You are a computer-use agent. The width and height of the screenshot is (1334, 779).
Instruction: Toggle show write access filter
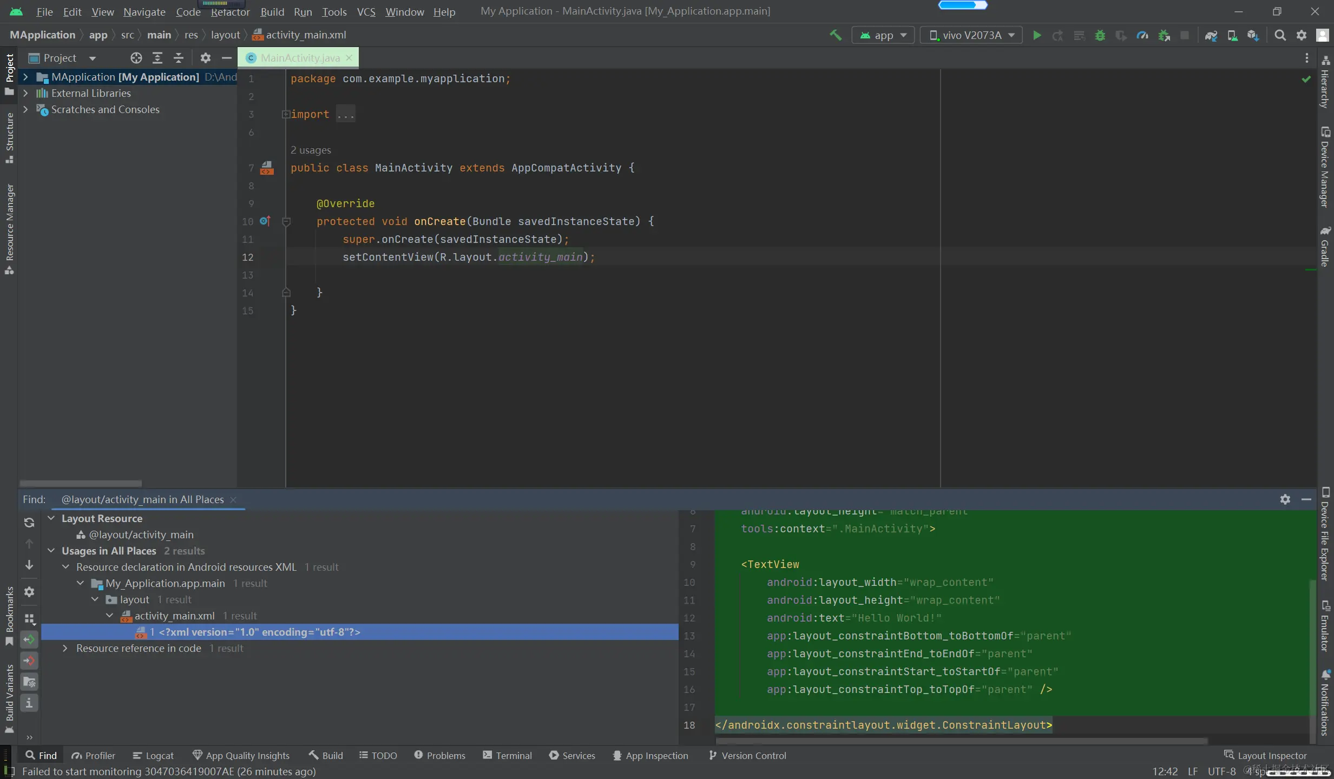point(29,661)
